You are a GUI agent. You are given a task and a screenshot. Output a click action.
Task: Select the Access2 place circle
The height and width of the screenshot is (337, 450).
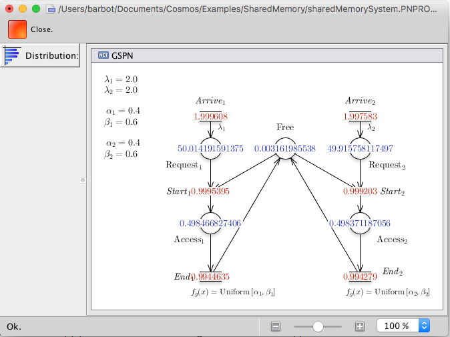coord(361,223)
